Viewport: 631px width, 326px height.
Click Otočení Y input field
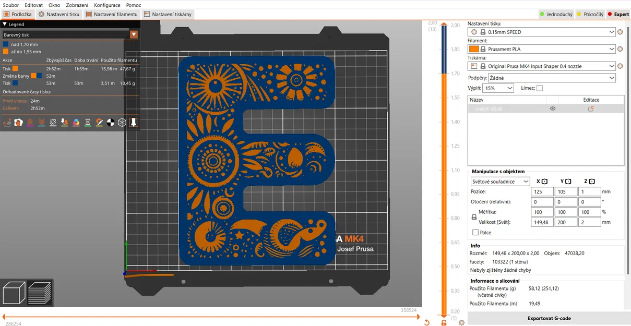point(566,202)
